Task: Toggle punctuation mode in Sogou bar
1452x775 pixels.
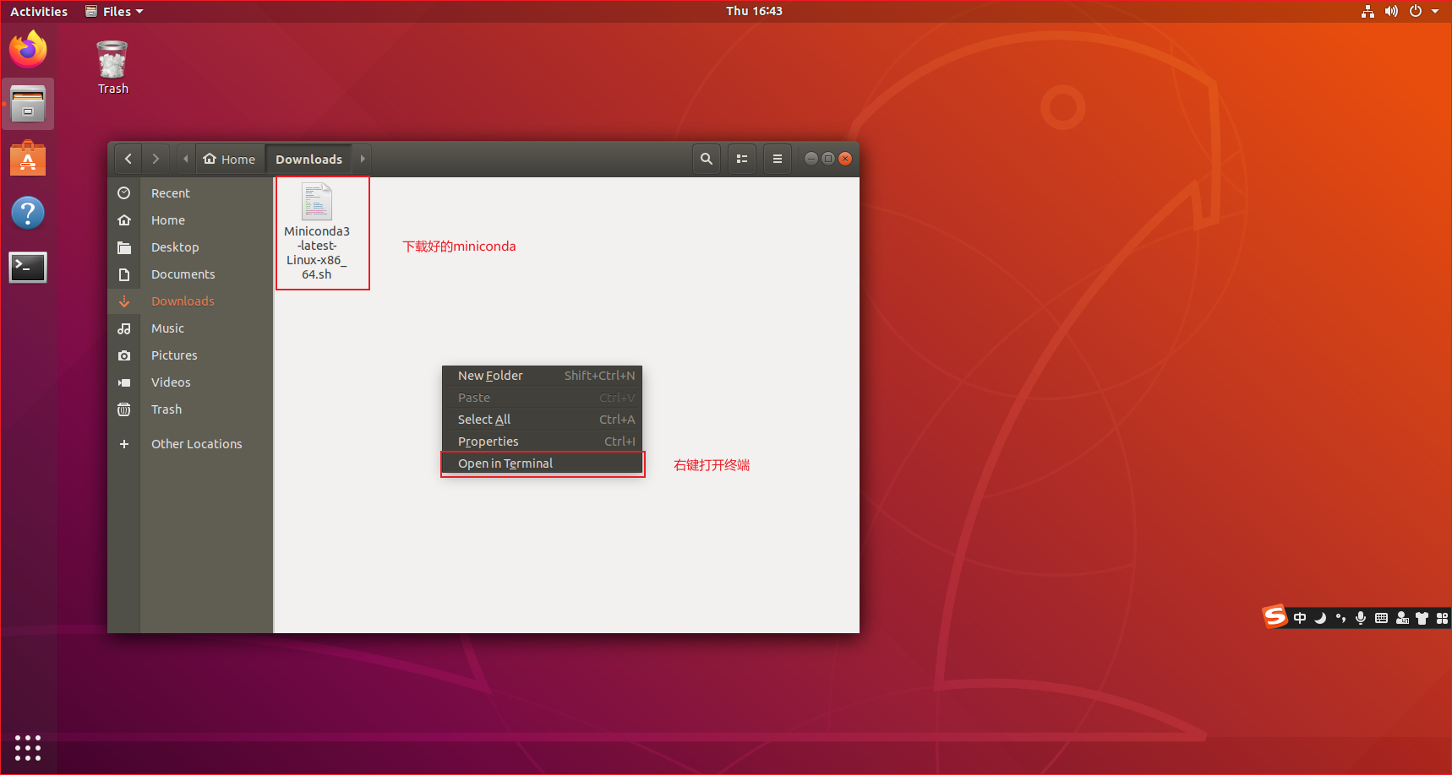Action: tap(1340, 618)
